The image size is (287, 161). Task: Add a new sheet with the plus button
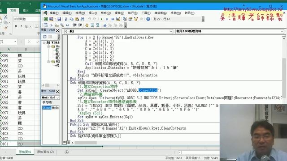pos(67,152)
